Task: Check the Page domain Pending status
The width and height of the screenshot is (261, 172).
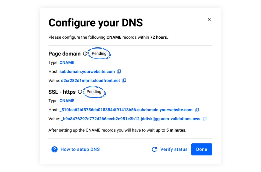Action: (x=99, y=54)
